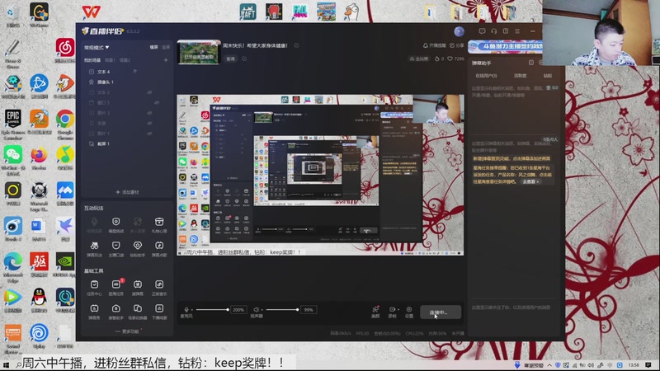Switch to 活跃度 tab in 弹幕助手
This screenshot has height=371, width=660.
click(521, 76)
